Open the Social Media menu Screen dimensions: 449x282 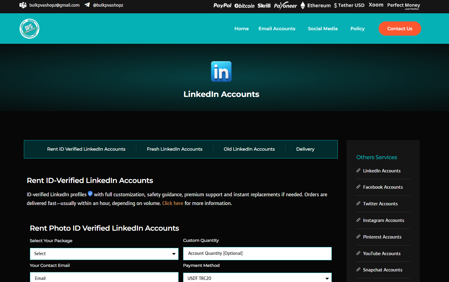pos(323,29)
